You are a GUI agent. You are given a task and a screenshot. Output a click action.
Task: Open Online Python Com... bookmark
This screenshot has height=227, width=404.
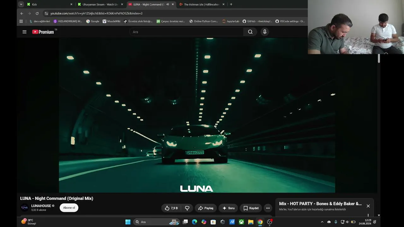point(204,21)
